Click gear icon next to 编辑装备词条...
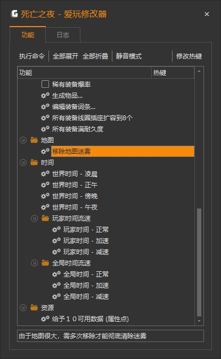221x359 pixels. pos(45,106)
